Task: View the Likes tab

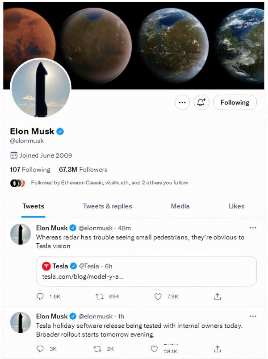Action: [x=236, y=206]
